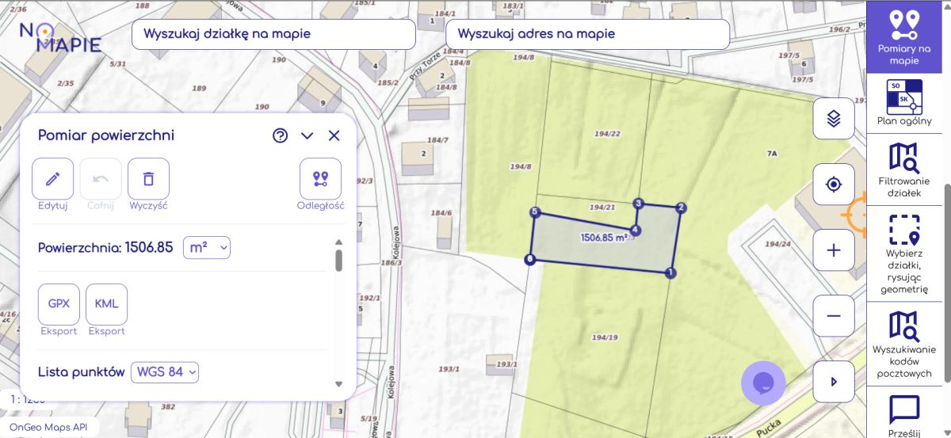Open Filtrowanie działek tool

(903, 169)
